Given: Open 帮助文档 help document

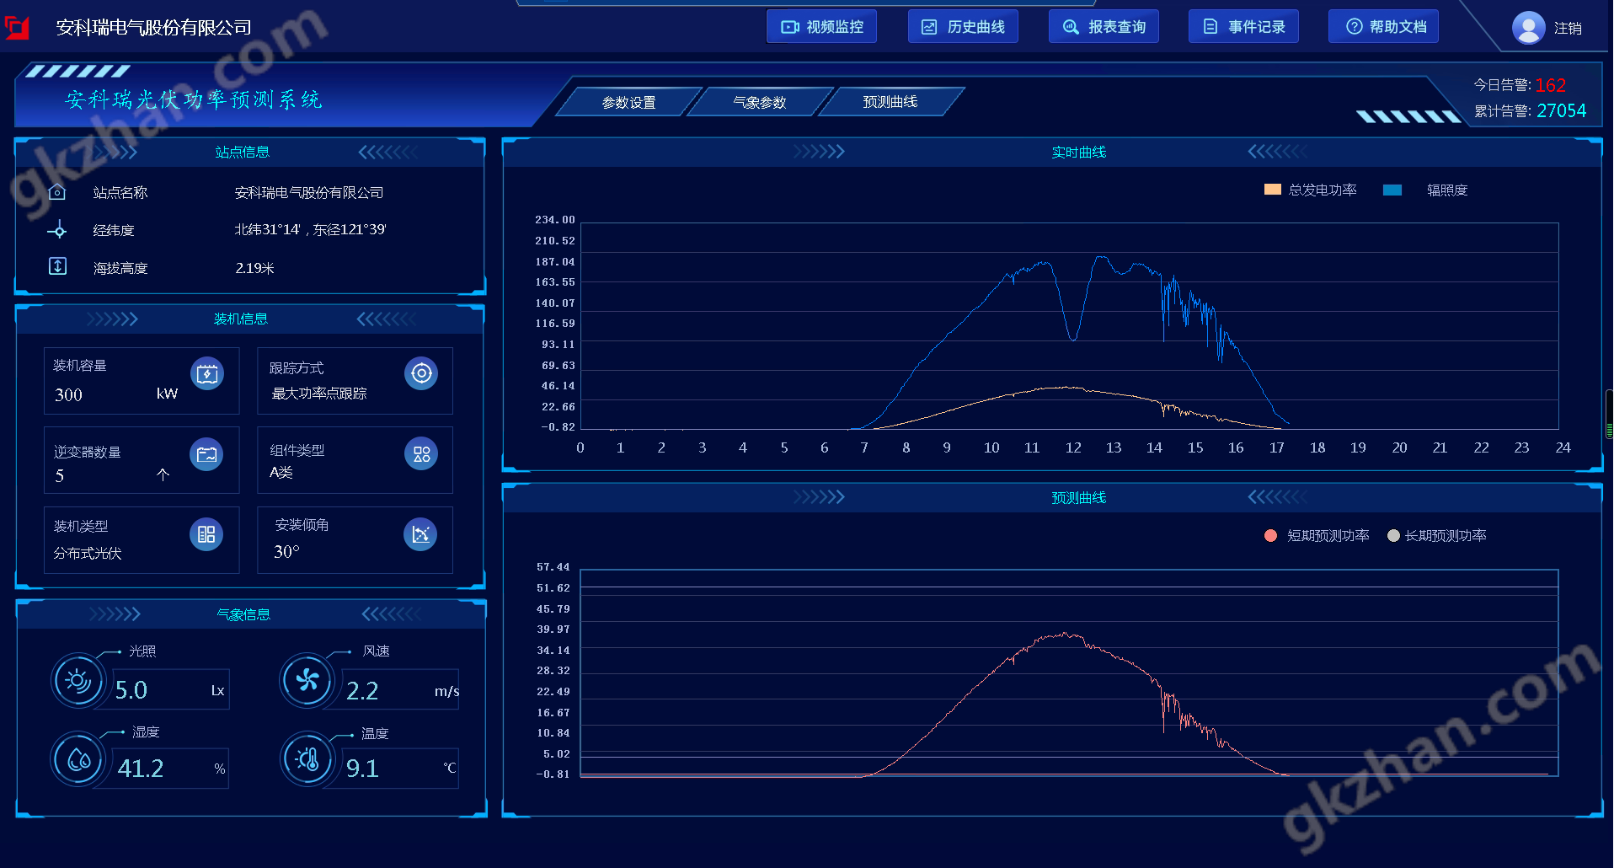Looking at the screenshot, I should click(1383, 27).
